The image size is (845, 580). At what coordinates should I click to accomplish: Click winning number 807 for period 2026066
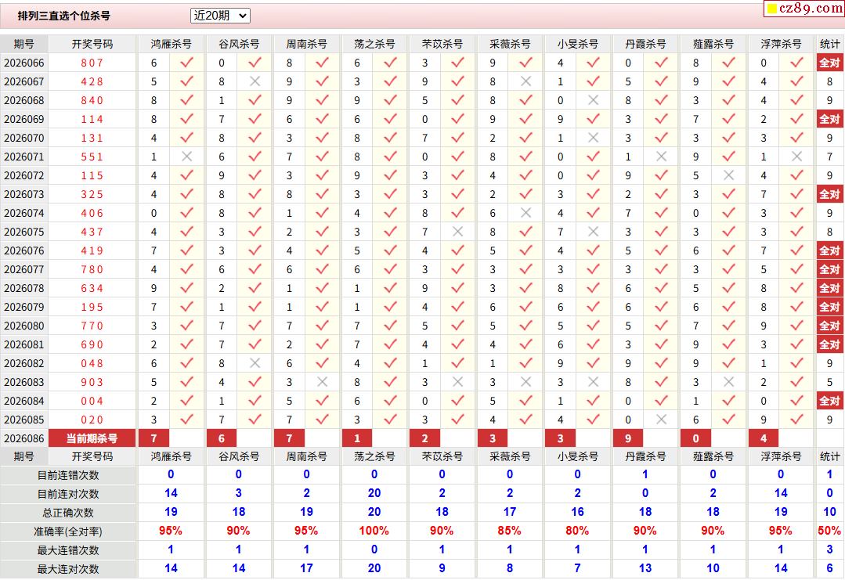(92, 63)
